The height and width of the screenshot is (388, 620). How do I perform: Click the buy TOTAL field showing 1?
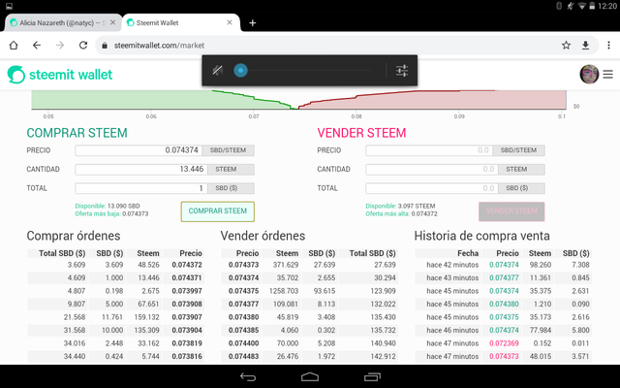(x=141, y=188)
